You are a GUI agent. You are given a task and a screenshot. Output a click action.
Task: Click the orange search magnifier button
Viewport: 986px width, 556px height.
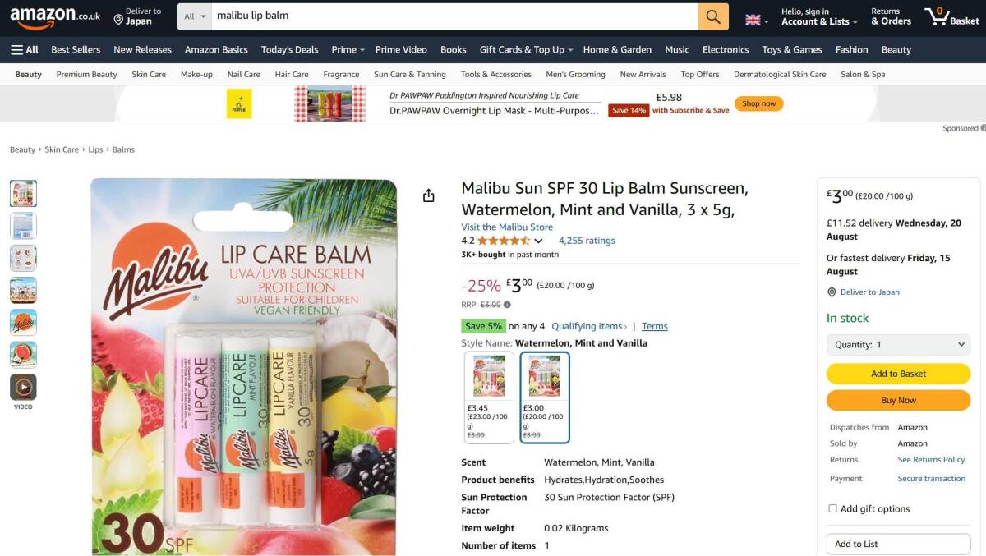pos(713,16)
